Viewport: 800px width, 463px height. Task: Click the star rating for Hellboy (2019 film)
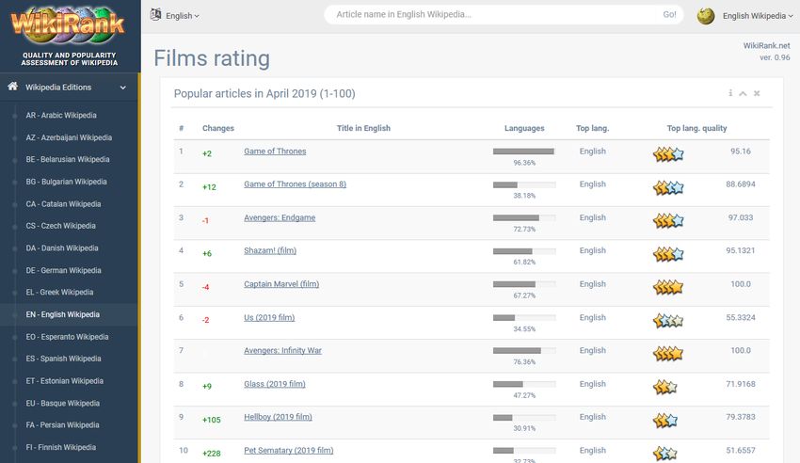tap(665, 420)
